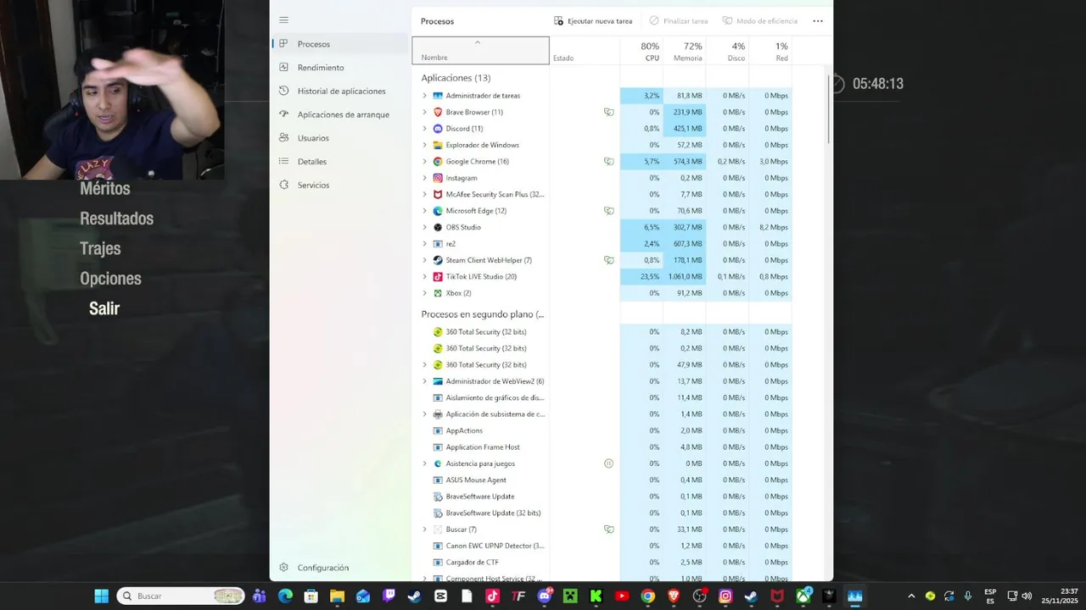
Task: Click the Explorador de Windows folder icon
Action: point(438,145)
